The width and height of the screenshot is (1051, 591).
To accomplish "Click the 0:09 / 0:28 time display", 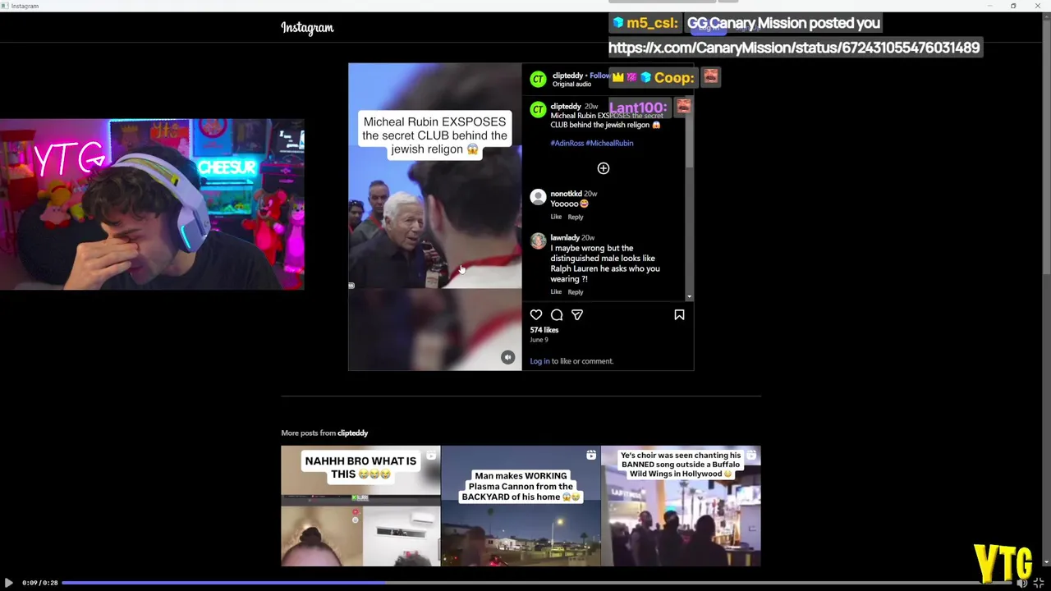I will (39, 583).
